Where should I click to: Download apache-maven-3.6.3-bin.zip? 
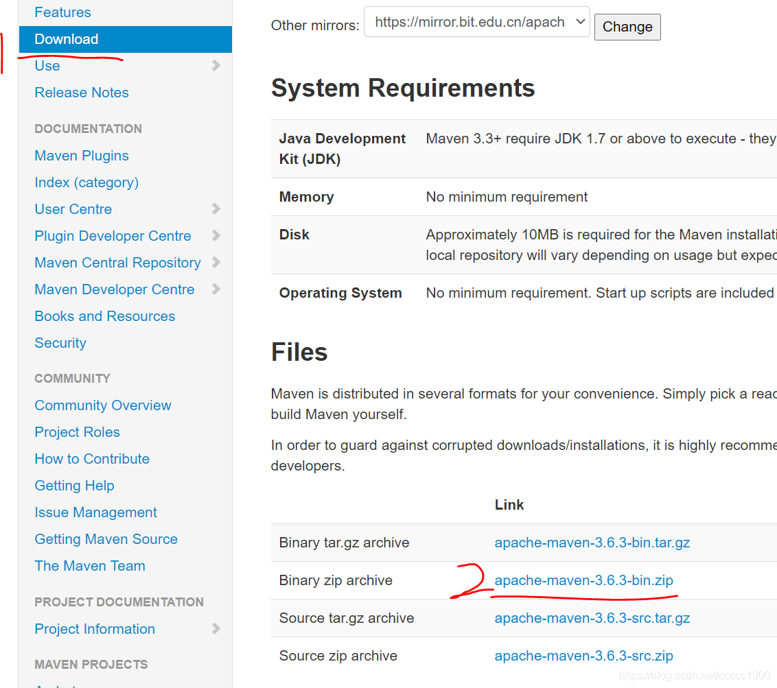pos(583,580)
